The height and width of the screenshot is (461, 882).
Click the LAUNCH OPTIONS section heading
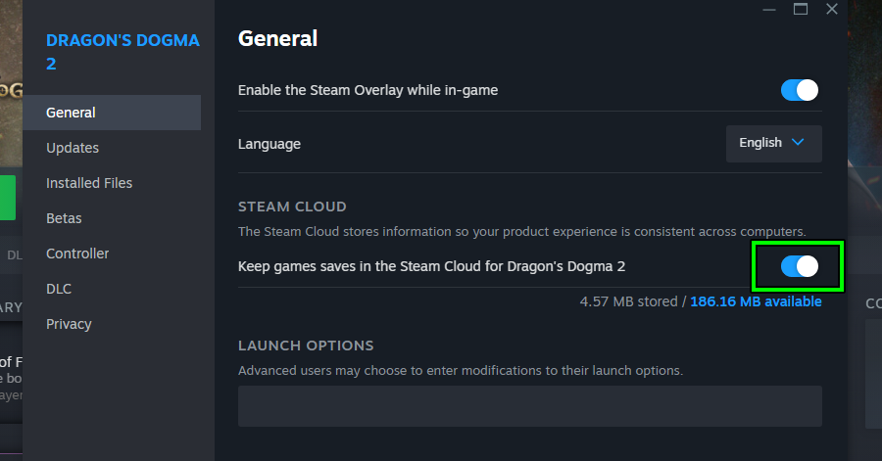[x=306, y=346]
